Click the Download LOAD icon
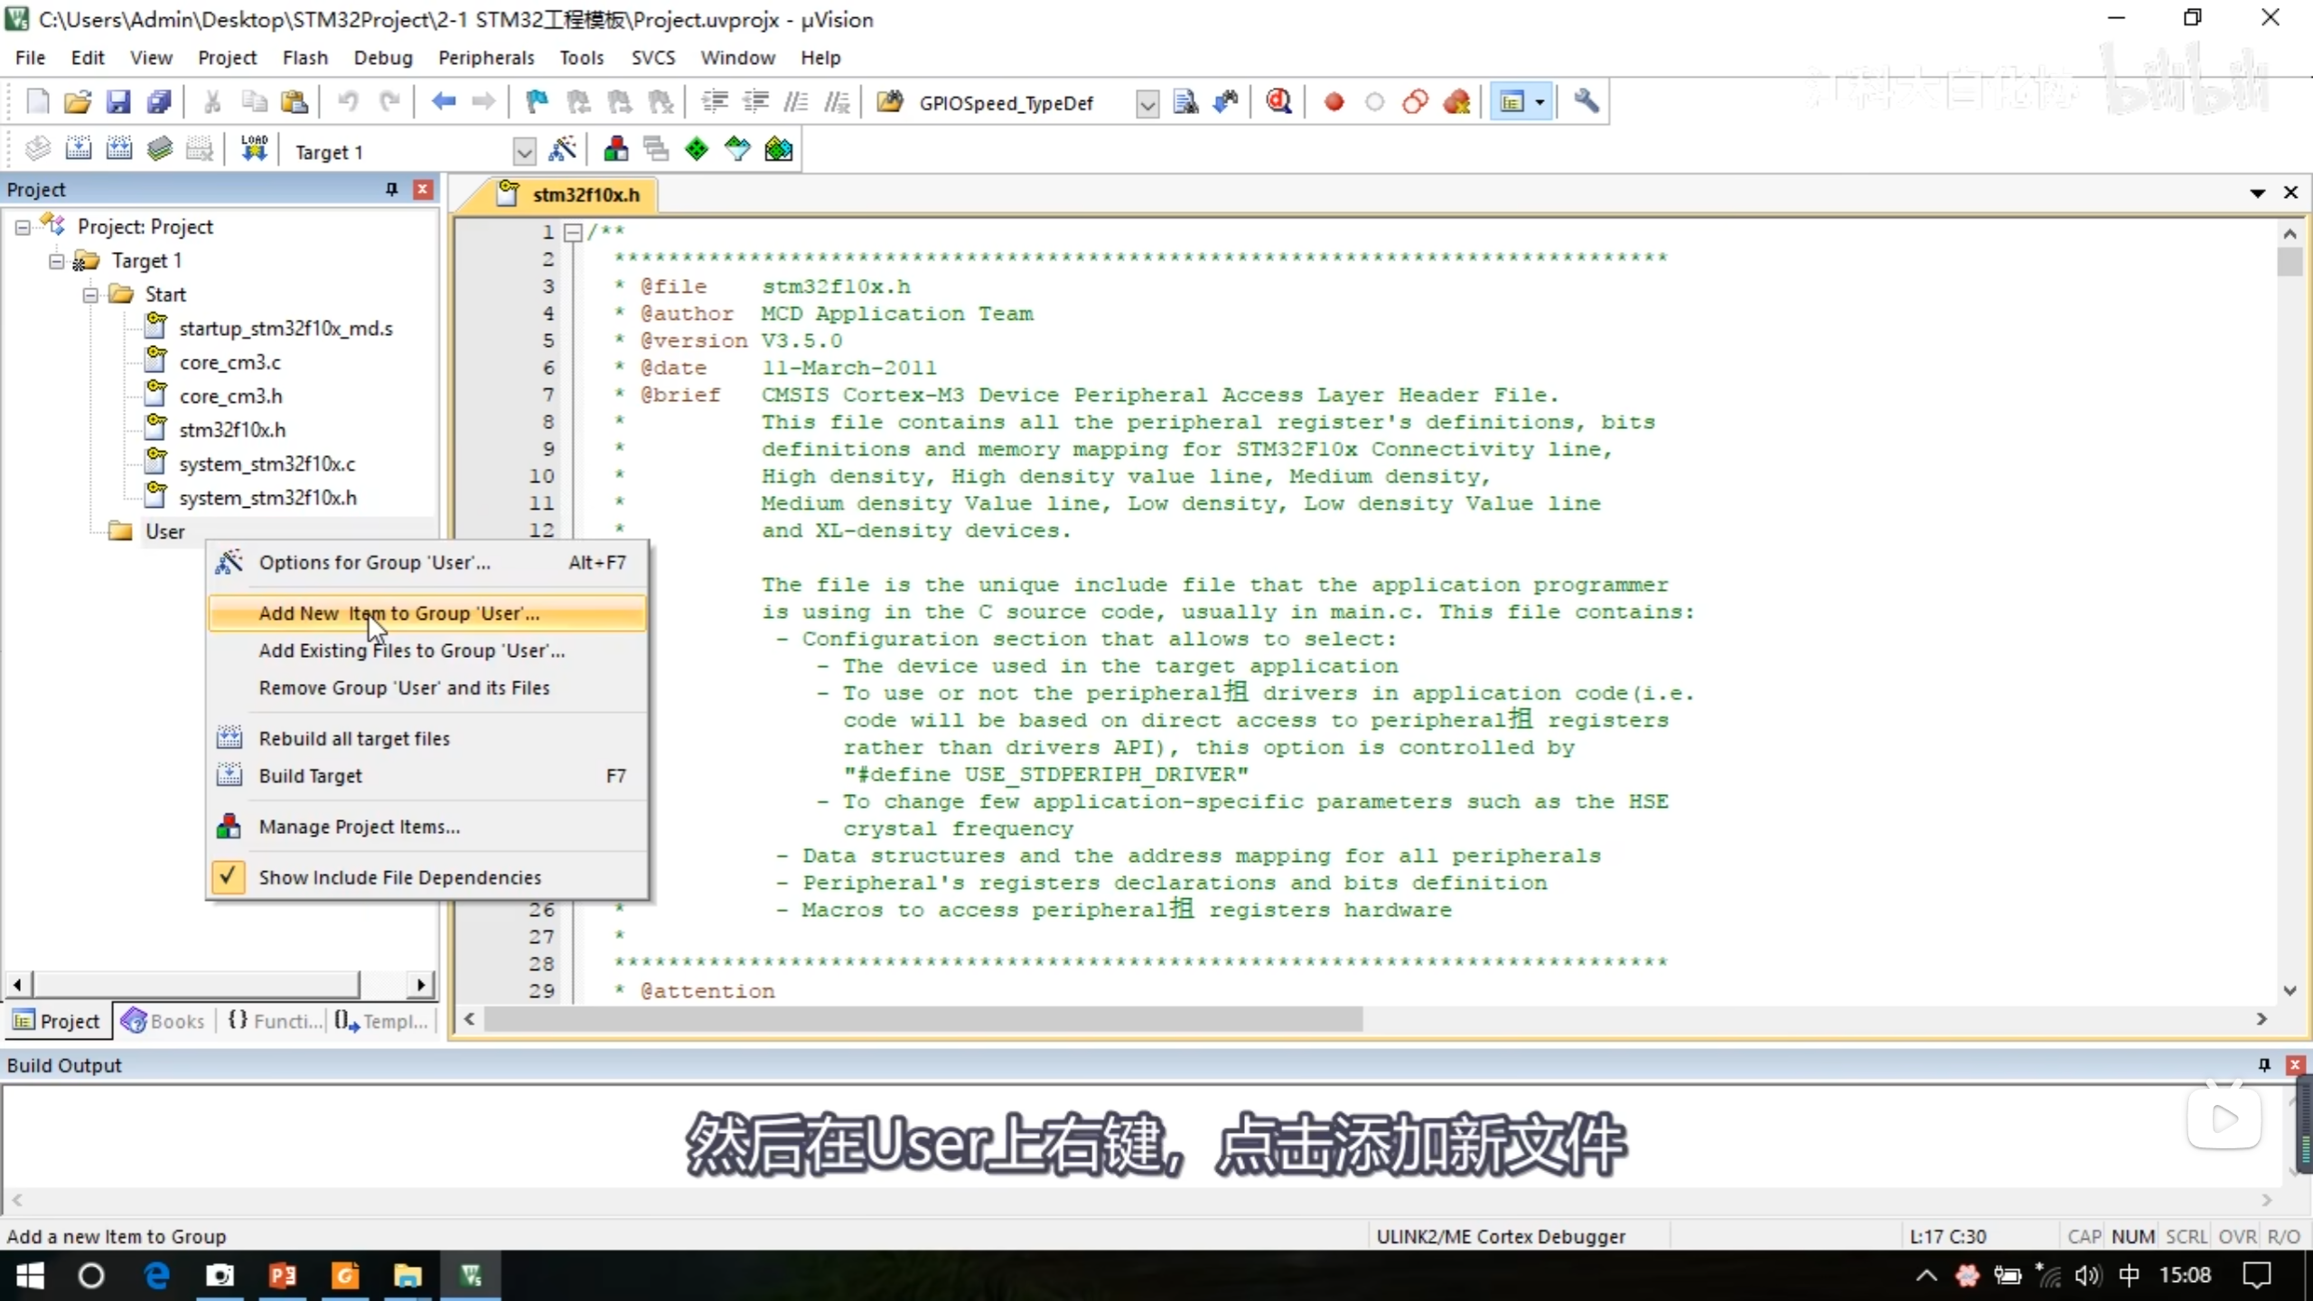 pyautogui.click(x=254, y=150)
